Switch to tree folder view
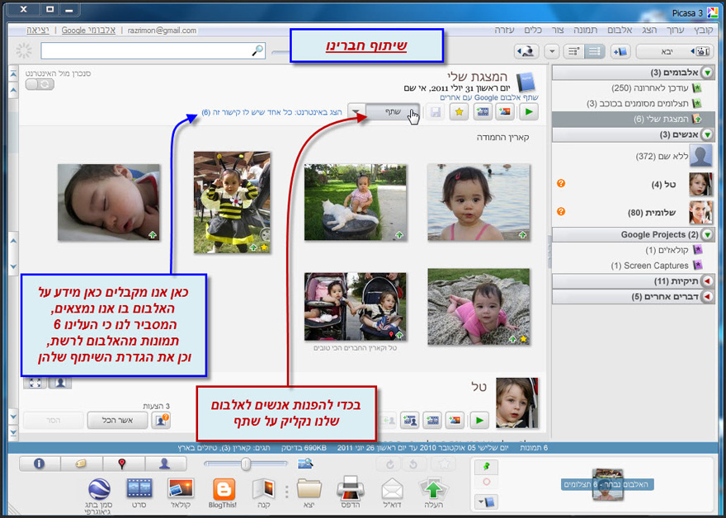Screen dimensions: 726x518 [x=574, y=51]
